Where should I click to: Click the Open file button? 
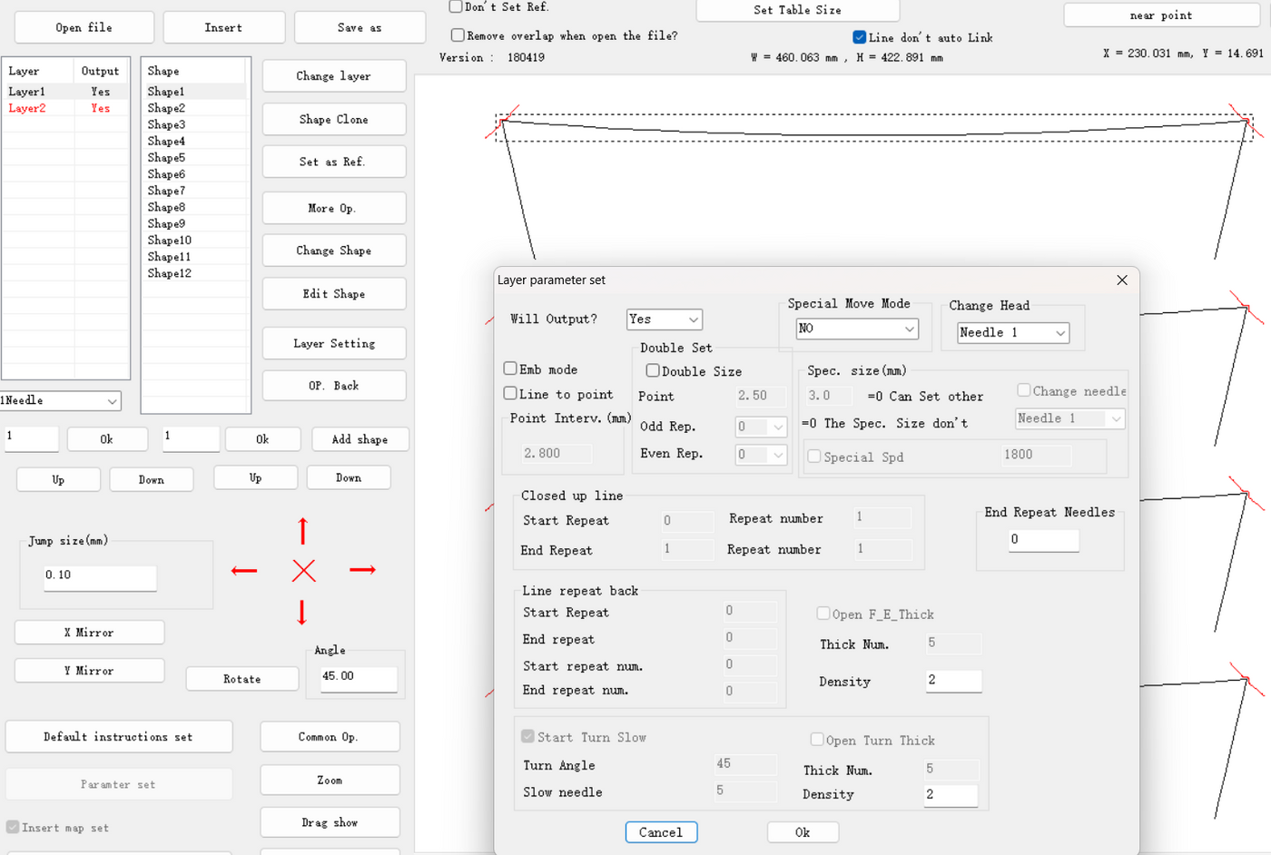84,28
